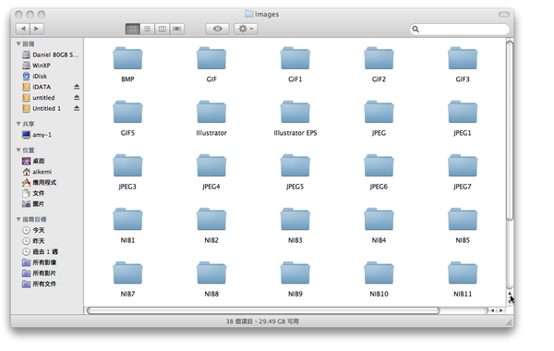Collapse the 設備 devices section
The image size is (554, 351).
coord(18,43)
